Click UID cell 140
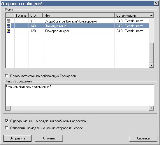The height and width of the screenshot is (145, 160). pyautogui.click(x=36, y=26)
